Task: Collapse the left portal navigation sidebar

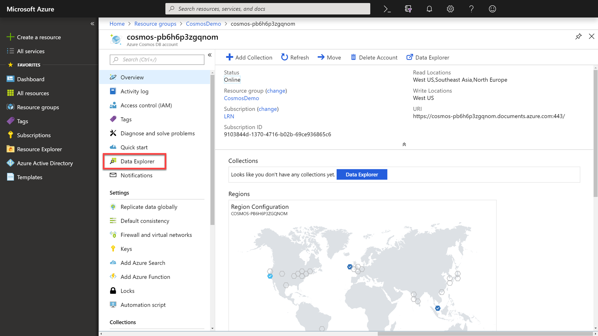Action: click(92, 24)
